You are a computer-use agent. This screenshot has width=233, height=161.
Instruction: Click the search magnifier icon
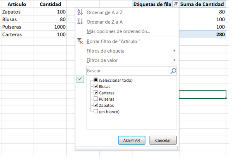point(173,71)
